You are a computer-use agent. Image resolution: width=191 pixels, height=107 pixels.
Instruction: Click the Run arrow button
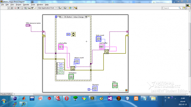coord(9,8)
